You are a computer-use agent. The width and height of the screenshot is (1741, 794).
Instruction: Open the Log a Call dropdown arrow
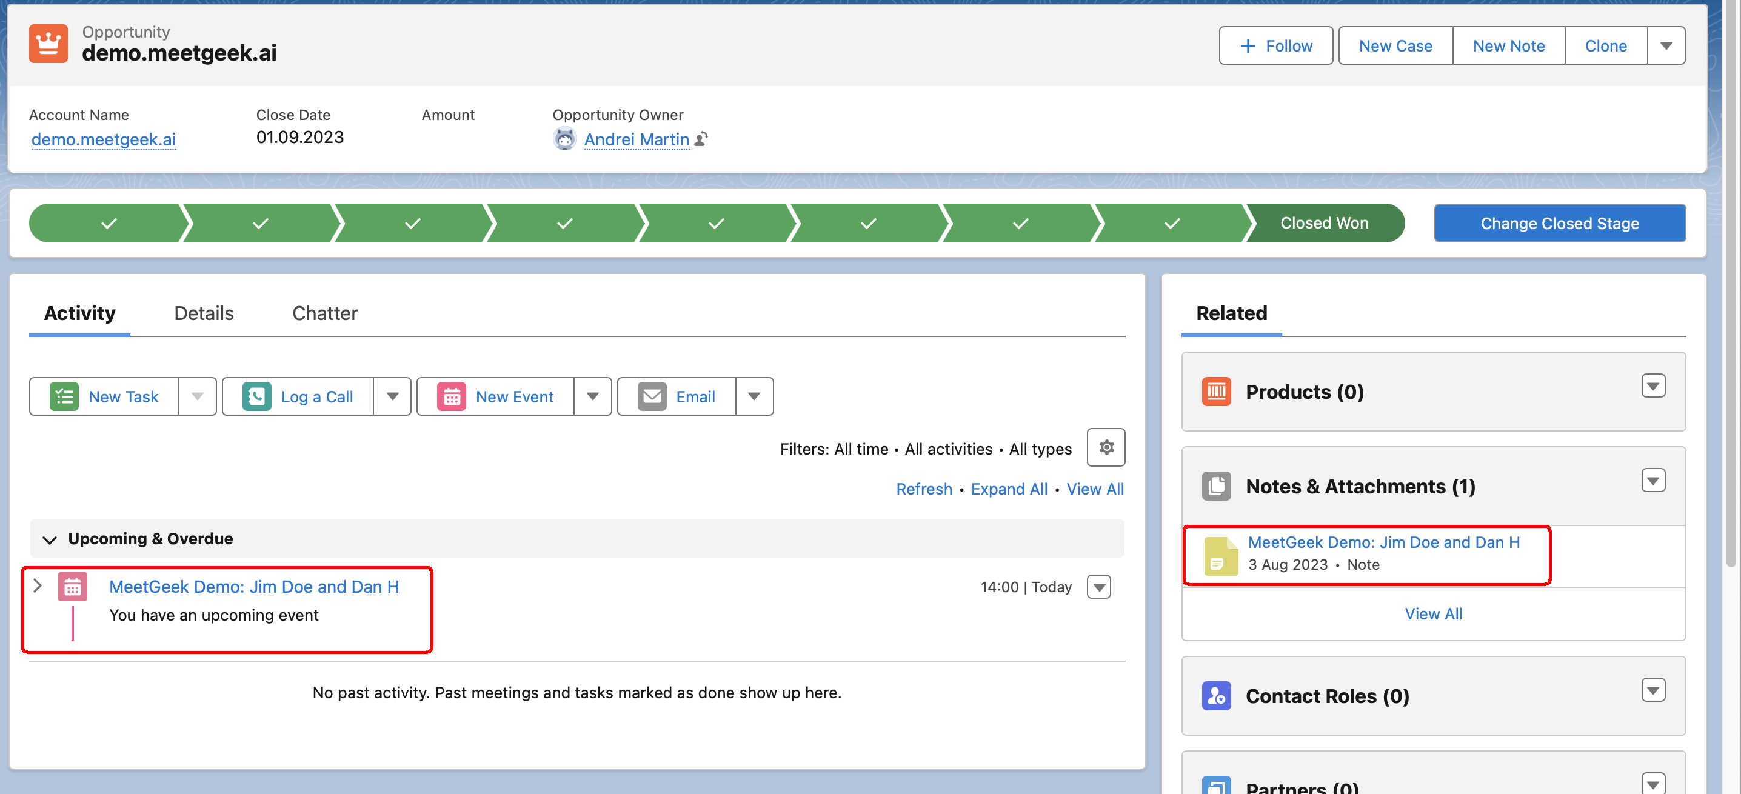[x=392, y=396]
